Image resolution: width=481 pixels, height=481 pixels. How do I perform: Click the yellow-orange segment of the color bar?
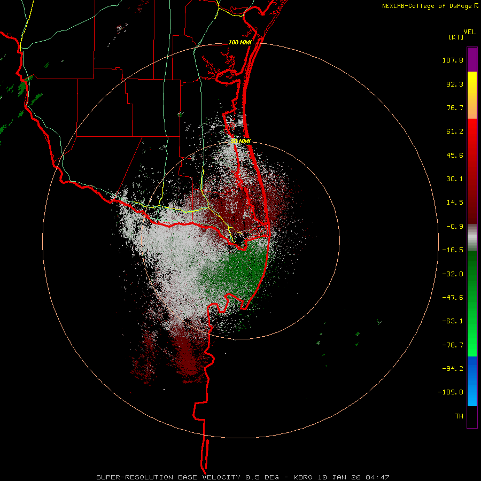[472, 95]
